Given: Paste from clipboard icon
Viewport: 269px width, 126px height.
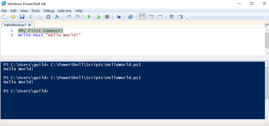Looking at the screenshot, I should pyautogui.click(x=48, y=17).
